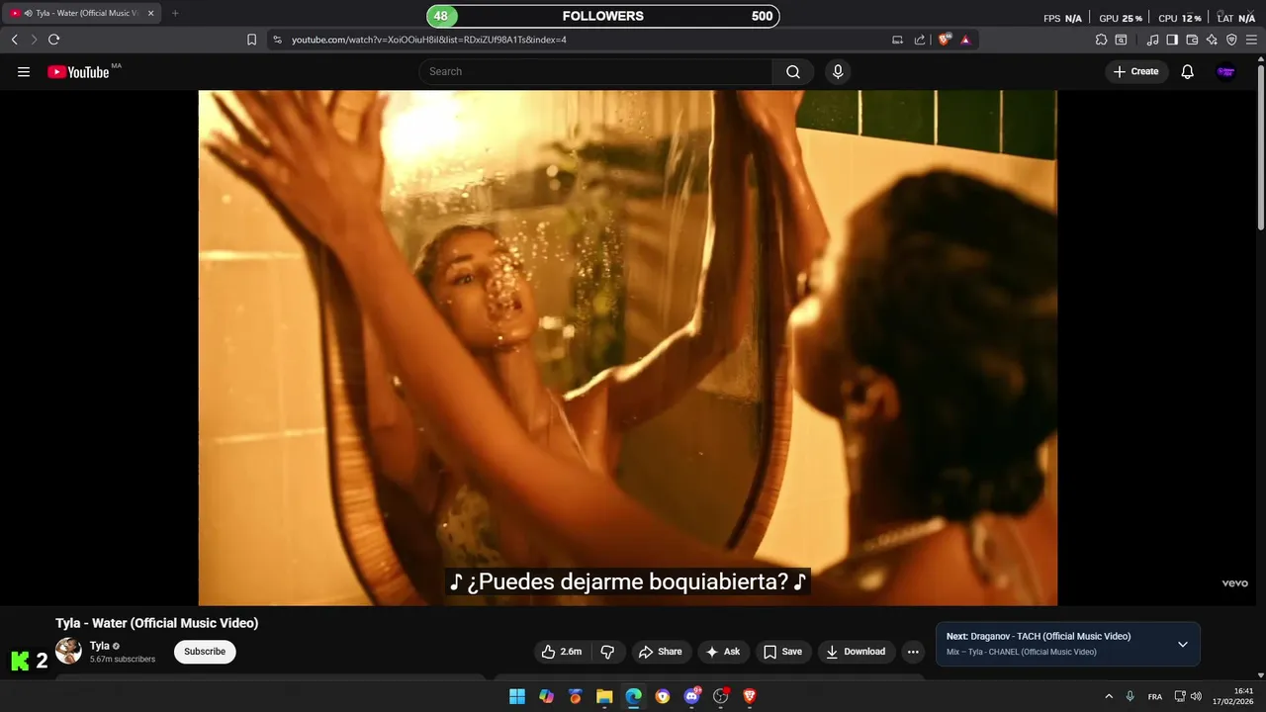Reload the current page
Image resolution: width=1266 pixels, height=712 pixels.
tap(53, 40)
